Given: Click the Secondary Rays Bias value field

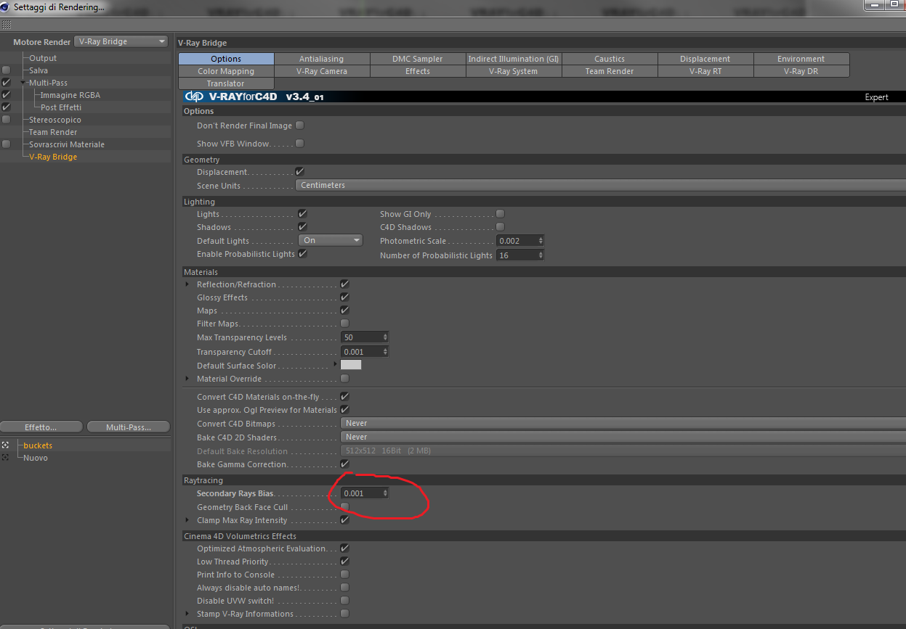Looking at the screenshot, I should [x=361, y=493].
